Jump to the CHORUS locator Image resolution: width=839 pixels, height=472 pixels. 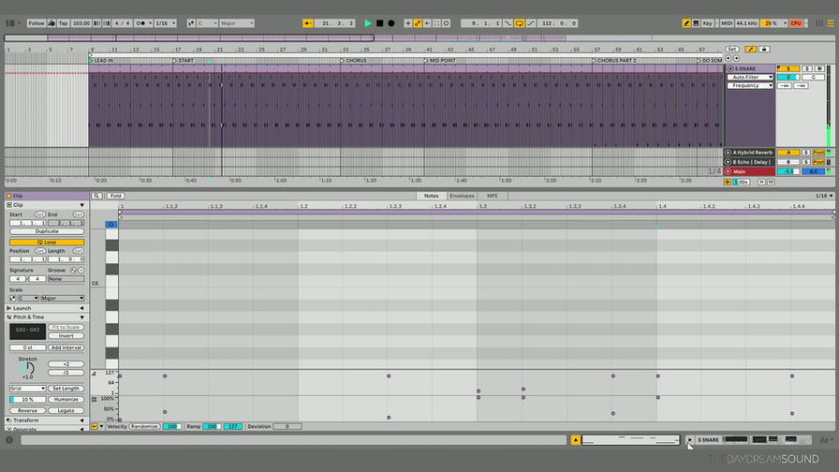pos(353,61)
